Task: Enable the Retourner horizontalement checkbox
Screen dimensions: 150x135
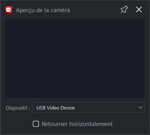Action: click(36, 124)
